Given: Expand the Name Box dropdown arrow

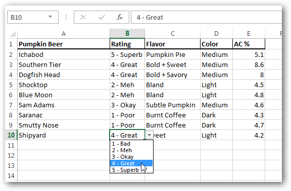Looking at the screenshot, I should [51, 17].
